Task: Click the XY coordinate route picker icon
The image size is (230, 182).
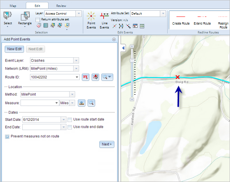Action: pos(86,77)
